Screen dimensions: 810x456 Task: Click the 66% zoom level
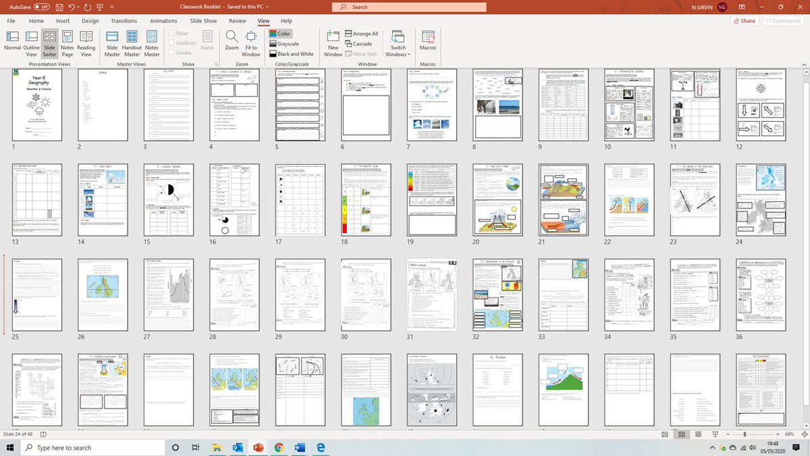tap(791, 434)
